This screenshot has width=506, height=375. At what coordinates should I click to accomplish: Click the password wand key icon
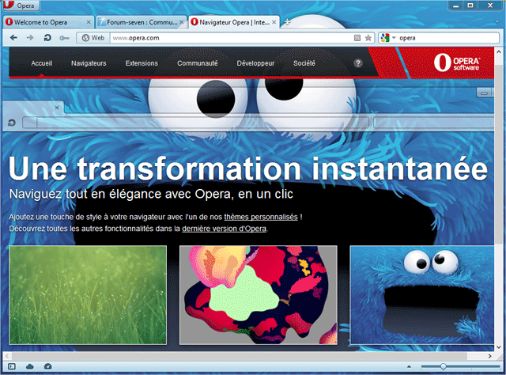(65, 37)
